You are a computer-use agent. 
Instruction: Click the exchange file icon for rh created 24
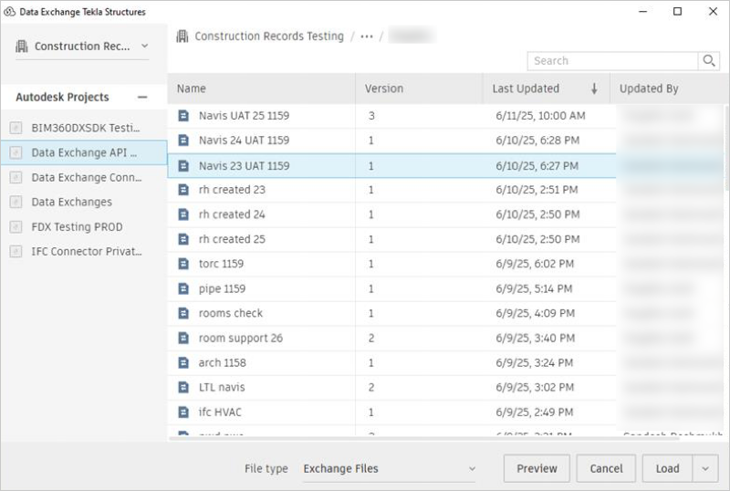184,214
